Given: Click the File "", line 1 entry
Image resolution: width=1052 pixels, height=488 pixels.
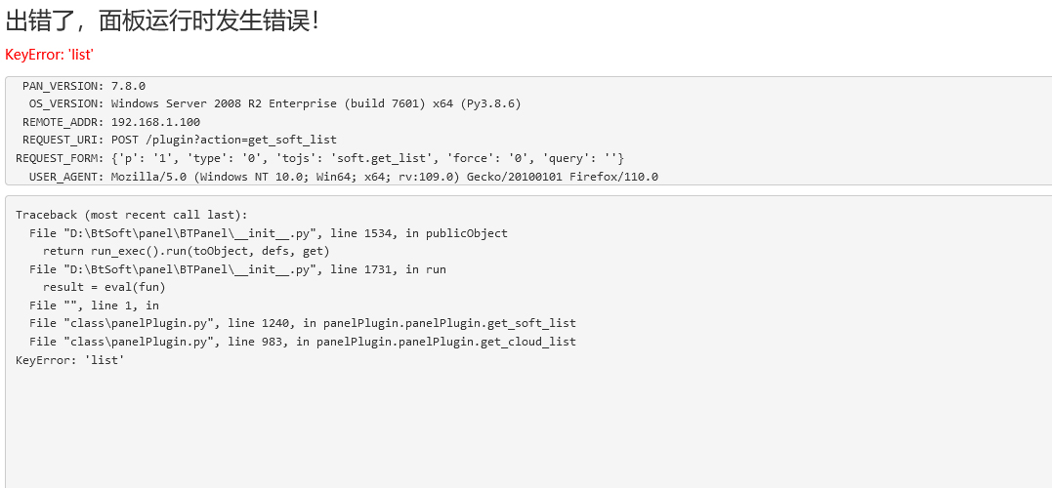Looking at the screenshot, I should [94, 305].
